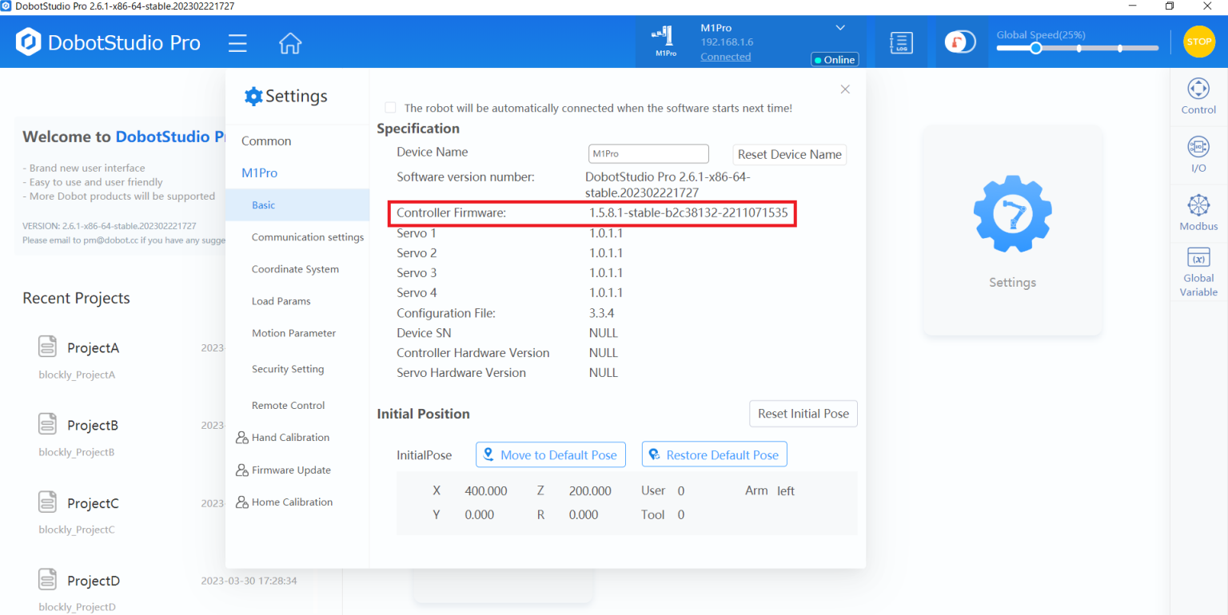Screen dimensions: 1228x615
Task: Select the Communication settings menu item
Action: (x=307, y=237)
